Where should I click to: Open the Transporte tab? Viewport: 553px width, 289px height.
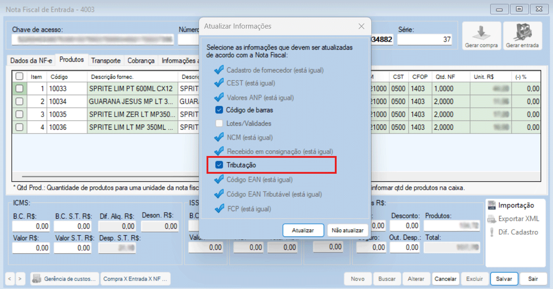(x=106, y=61)
